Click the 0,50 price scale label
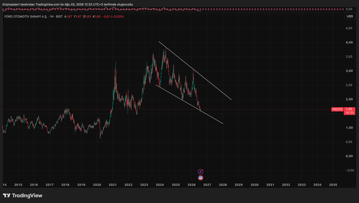Image resolution: width=359 pixels, height=203 pixels. tap(349, 142)
